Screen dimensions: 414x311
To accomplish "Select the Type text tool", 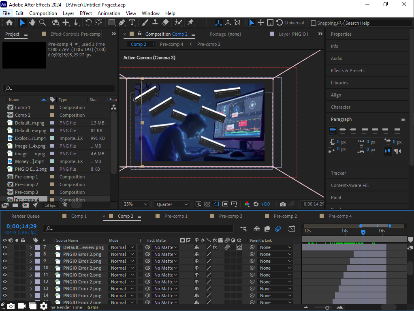I will tap(132, 23).
